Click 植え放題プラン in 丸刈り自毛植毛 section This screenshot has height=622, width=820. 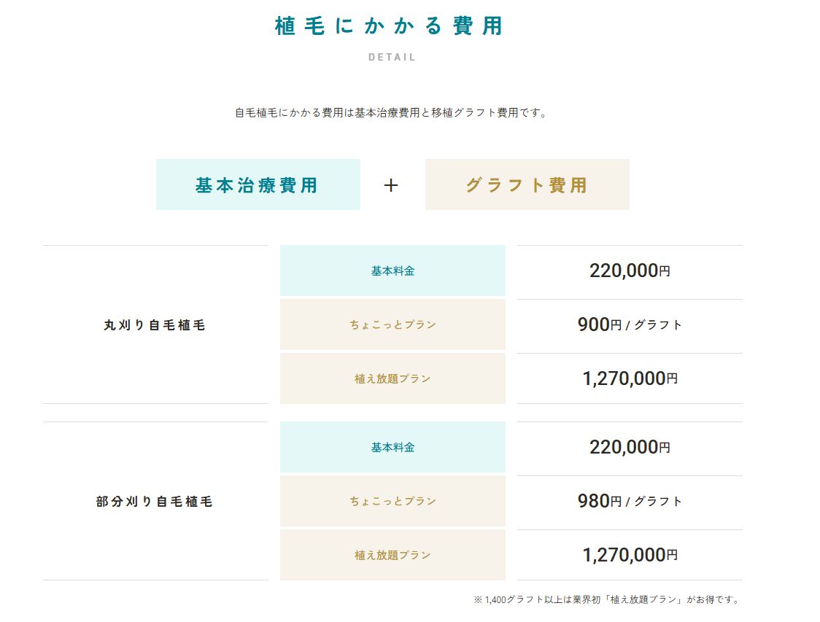[x=392, y=378]
